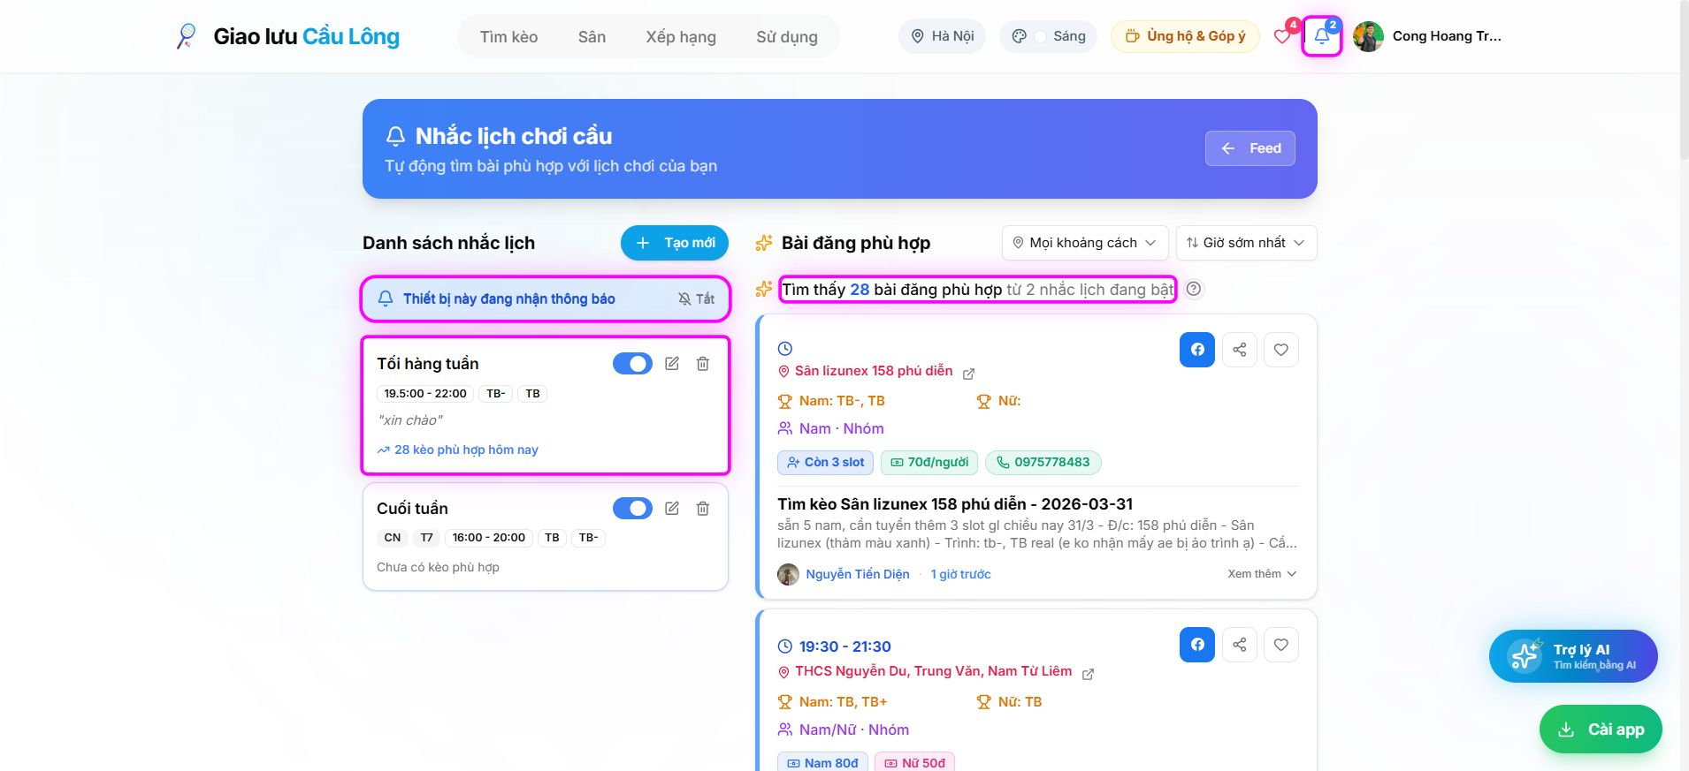Expand Xem thêm on Sân lizunex post
The height and width of the screenshot is (771, 1689).
(1262, 574)
